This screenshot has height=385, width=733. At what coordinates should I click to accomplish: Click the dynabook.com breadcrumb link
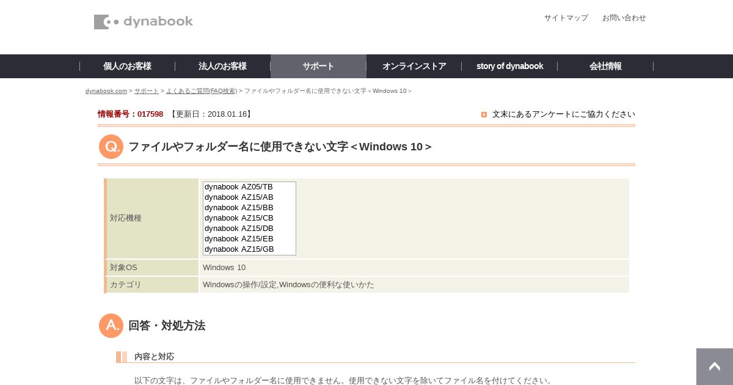pyautogui.click(x=106, y=91)
